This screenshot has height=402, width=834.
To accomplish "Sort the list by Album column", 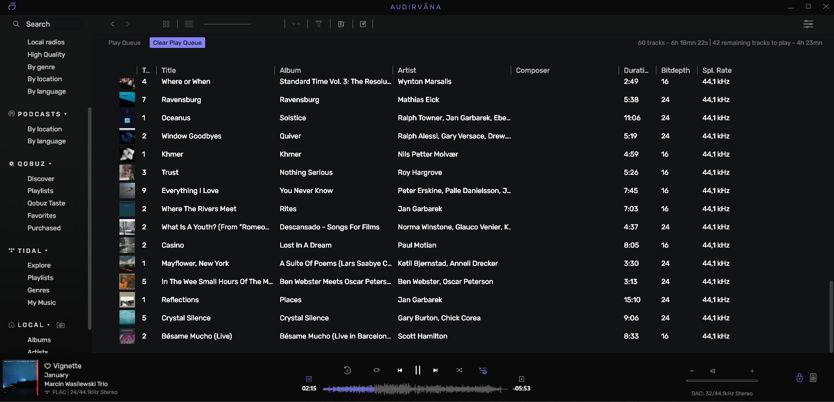I will tap(290, 70).
